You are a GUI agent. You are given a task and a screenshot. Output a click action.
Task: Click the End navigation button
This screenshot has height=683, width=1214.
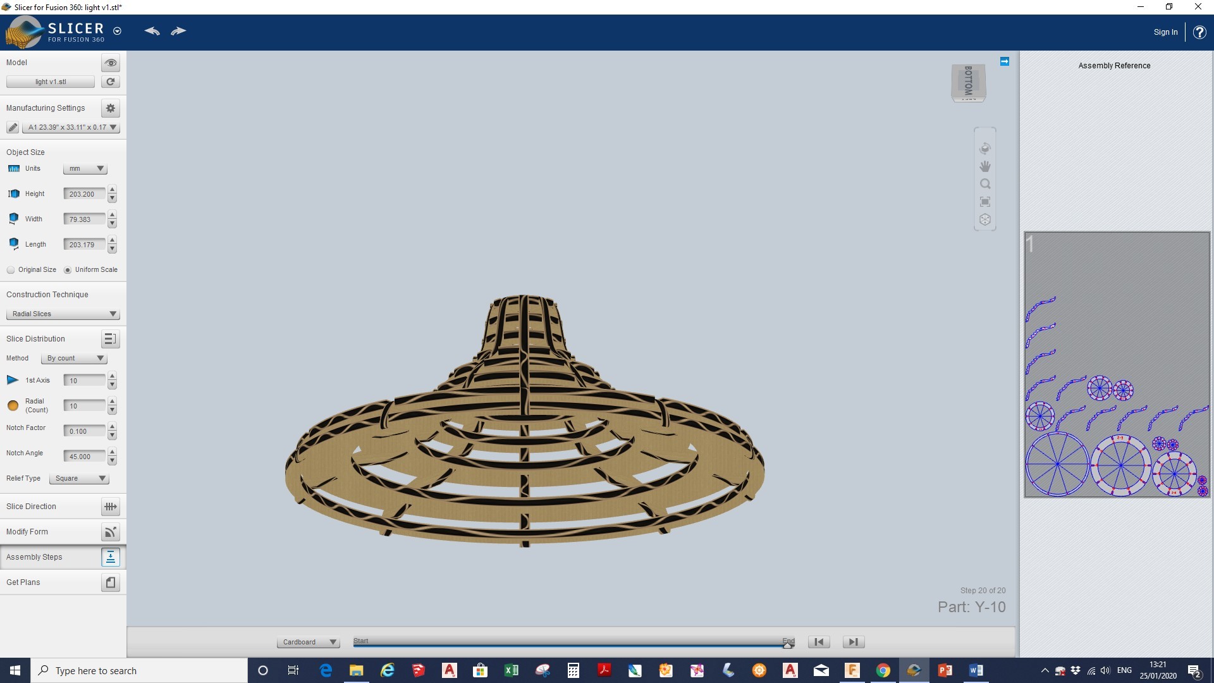(853, 641)
